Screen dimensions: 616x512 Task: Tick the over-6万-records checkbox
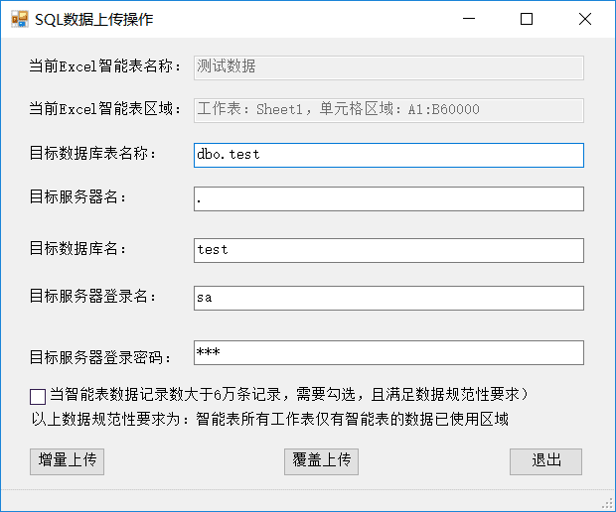[x=38, y=396]
